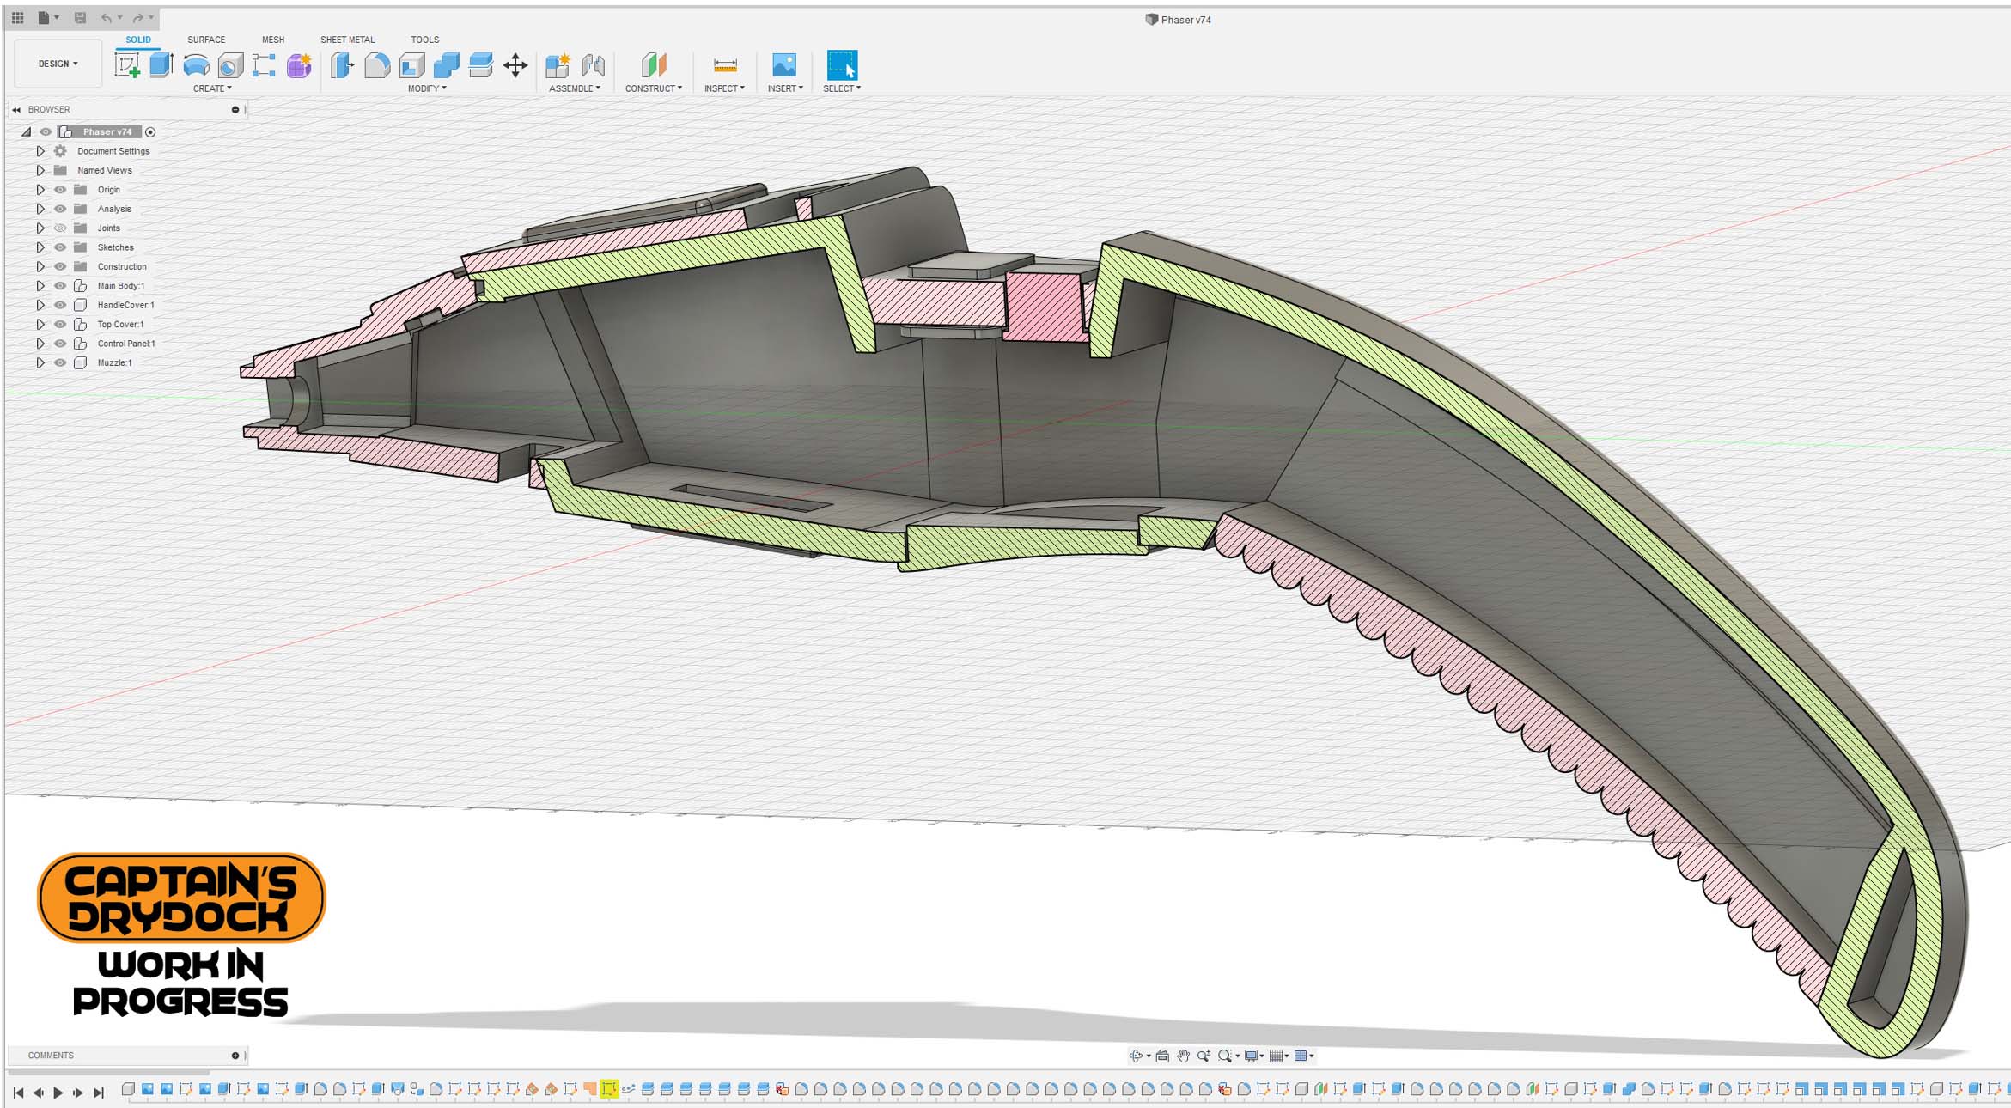Select the Create Sketch tool
Screen dimensions: 2011x1108
127,65
